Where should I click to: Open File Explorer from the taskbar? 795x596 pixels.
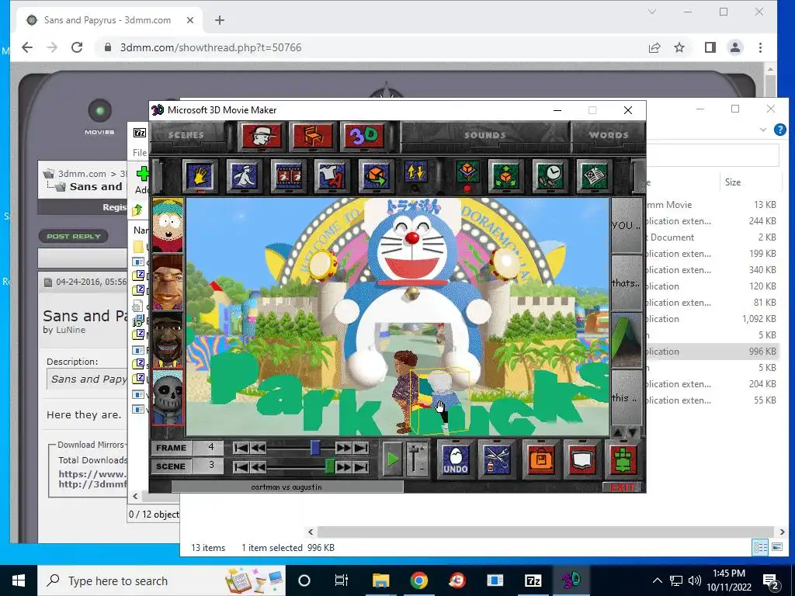point(380,580)
